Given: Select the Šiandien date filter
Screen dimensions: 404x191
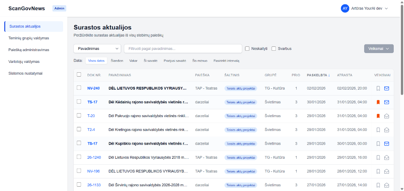Looking at the screenshot, I should tap(117, 61).
